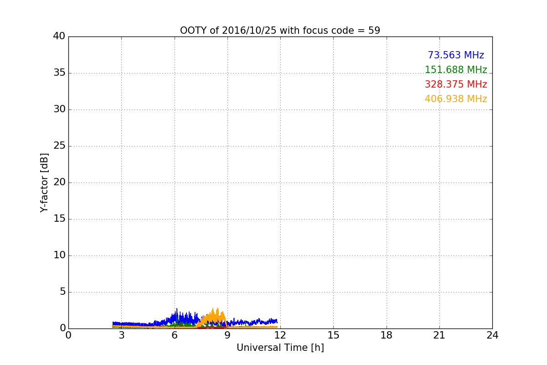Click the y-axis tick label 35

click(59, 73)
